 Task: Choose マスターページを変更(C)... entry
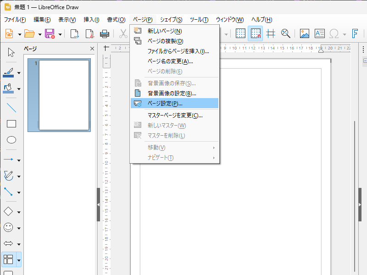point(175,115)
